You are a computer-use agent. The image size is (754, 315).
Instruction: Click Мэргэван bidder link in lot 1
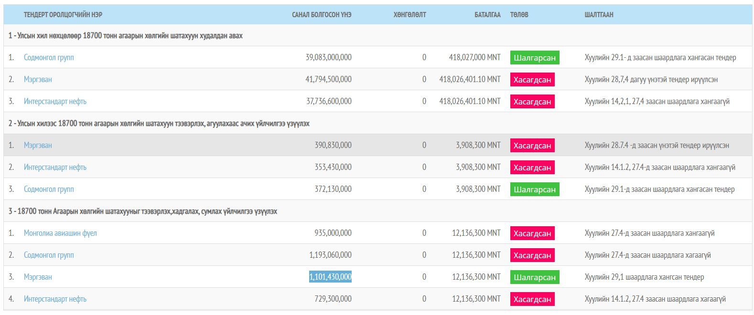point(38,79)
